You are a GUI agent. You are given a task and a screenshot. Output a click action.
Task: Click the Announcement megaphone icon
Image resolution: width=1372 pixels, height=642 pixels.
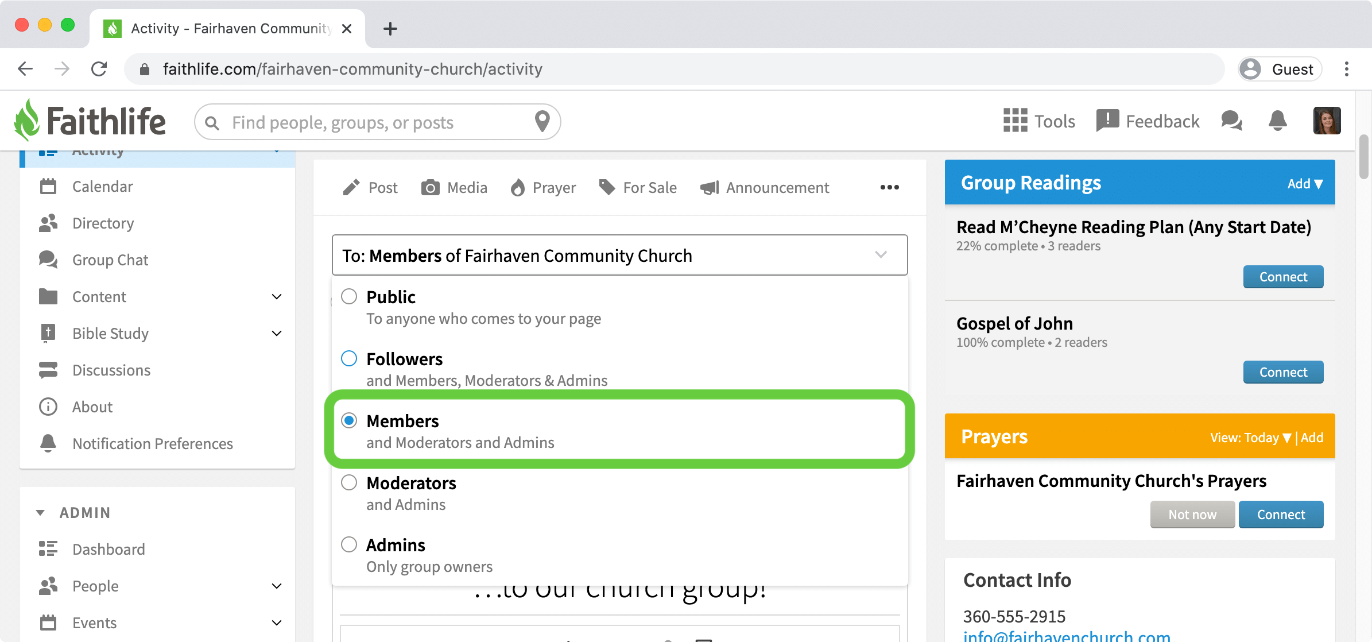tap(710, 188)
